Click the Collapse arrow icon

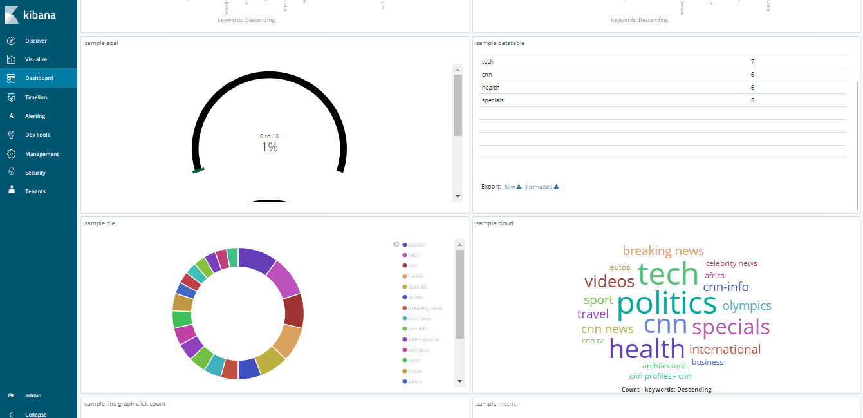[x=11, y=414]
